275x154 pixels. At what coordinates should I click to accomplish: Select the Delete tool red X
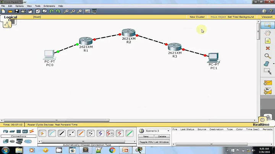coord(268,48)
